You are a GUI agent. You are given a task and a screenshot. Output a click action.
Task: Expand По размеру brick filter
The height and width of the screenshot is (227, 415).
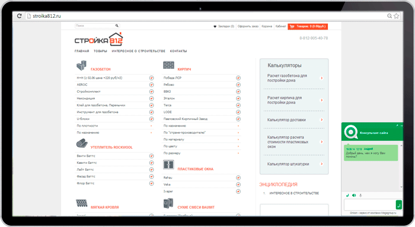point(238,153)
